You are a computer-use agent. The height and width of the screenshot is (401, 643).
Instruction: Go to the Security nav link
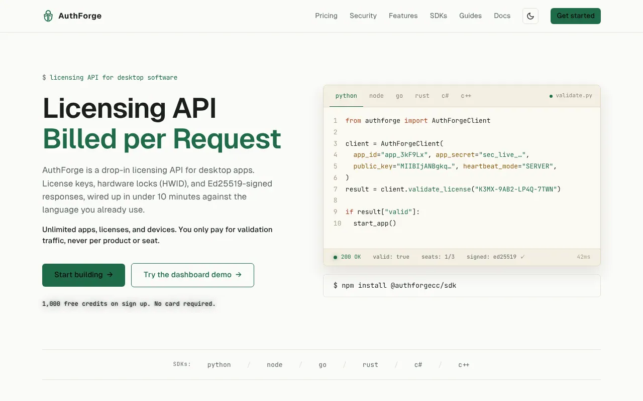point(363,16)
